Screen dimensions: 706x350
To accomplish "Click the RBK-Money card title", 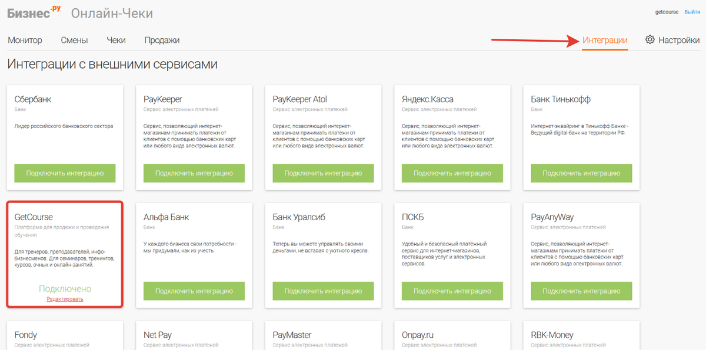I will coord(552,335).
